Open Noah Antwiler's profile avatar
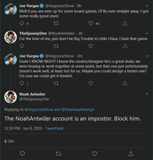Viewport: 153px width, 160px height. tap(11, 97)
